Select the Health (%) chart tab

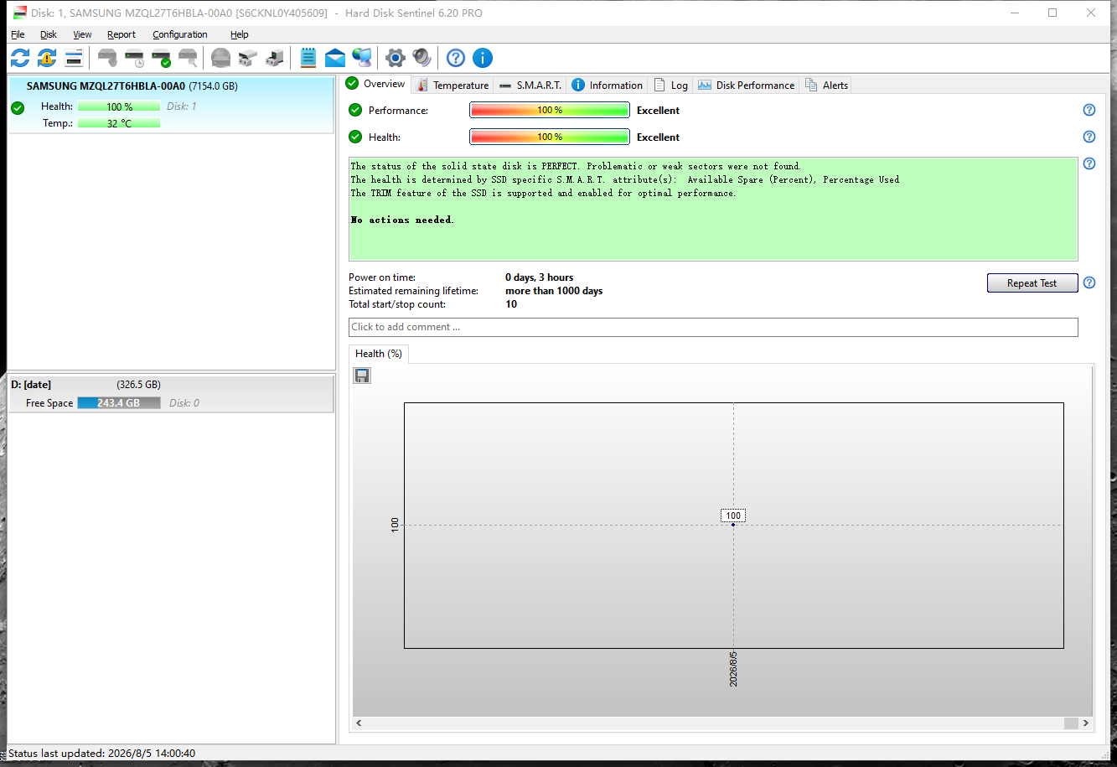tap(379, 354)
